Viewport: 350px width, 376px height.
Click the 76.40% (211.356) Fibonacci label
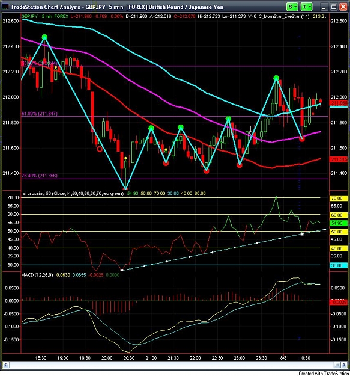point(40,176)
